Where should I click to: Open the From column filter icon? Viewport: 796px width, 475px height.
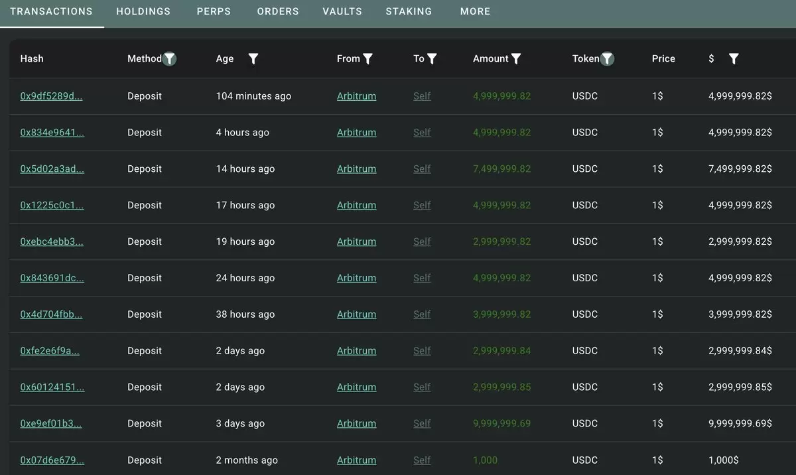(x=368, y=59)
